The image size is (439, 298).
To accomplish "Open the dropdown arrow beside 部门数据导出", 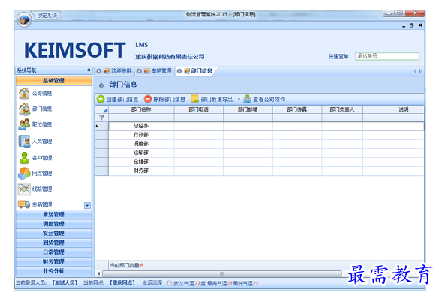I will click(x=239, y=99).
